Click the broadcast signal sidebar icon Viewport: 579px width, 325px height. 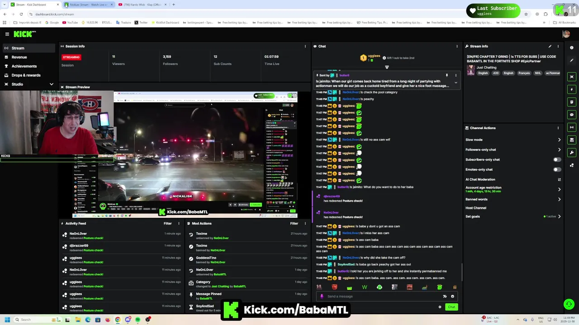pos(572,127)
